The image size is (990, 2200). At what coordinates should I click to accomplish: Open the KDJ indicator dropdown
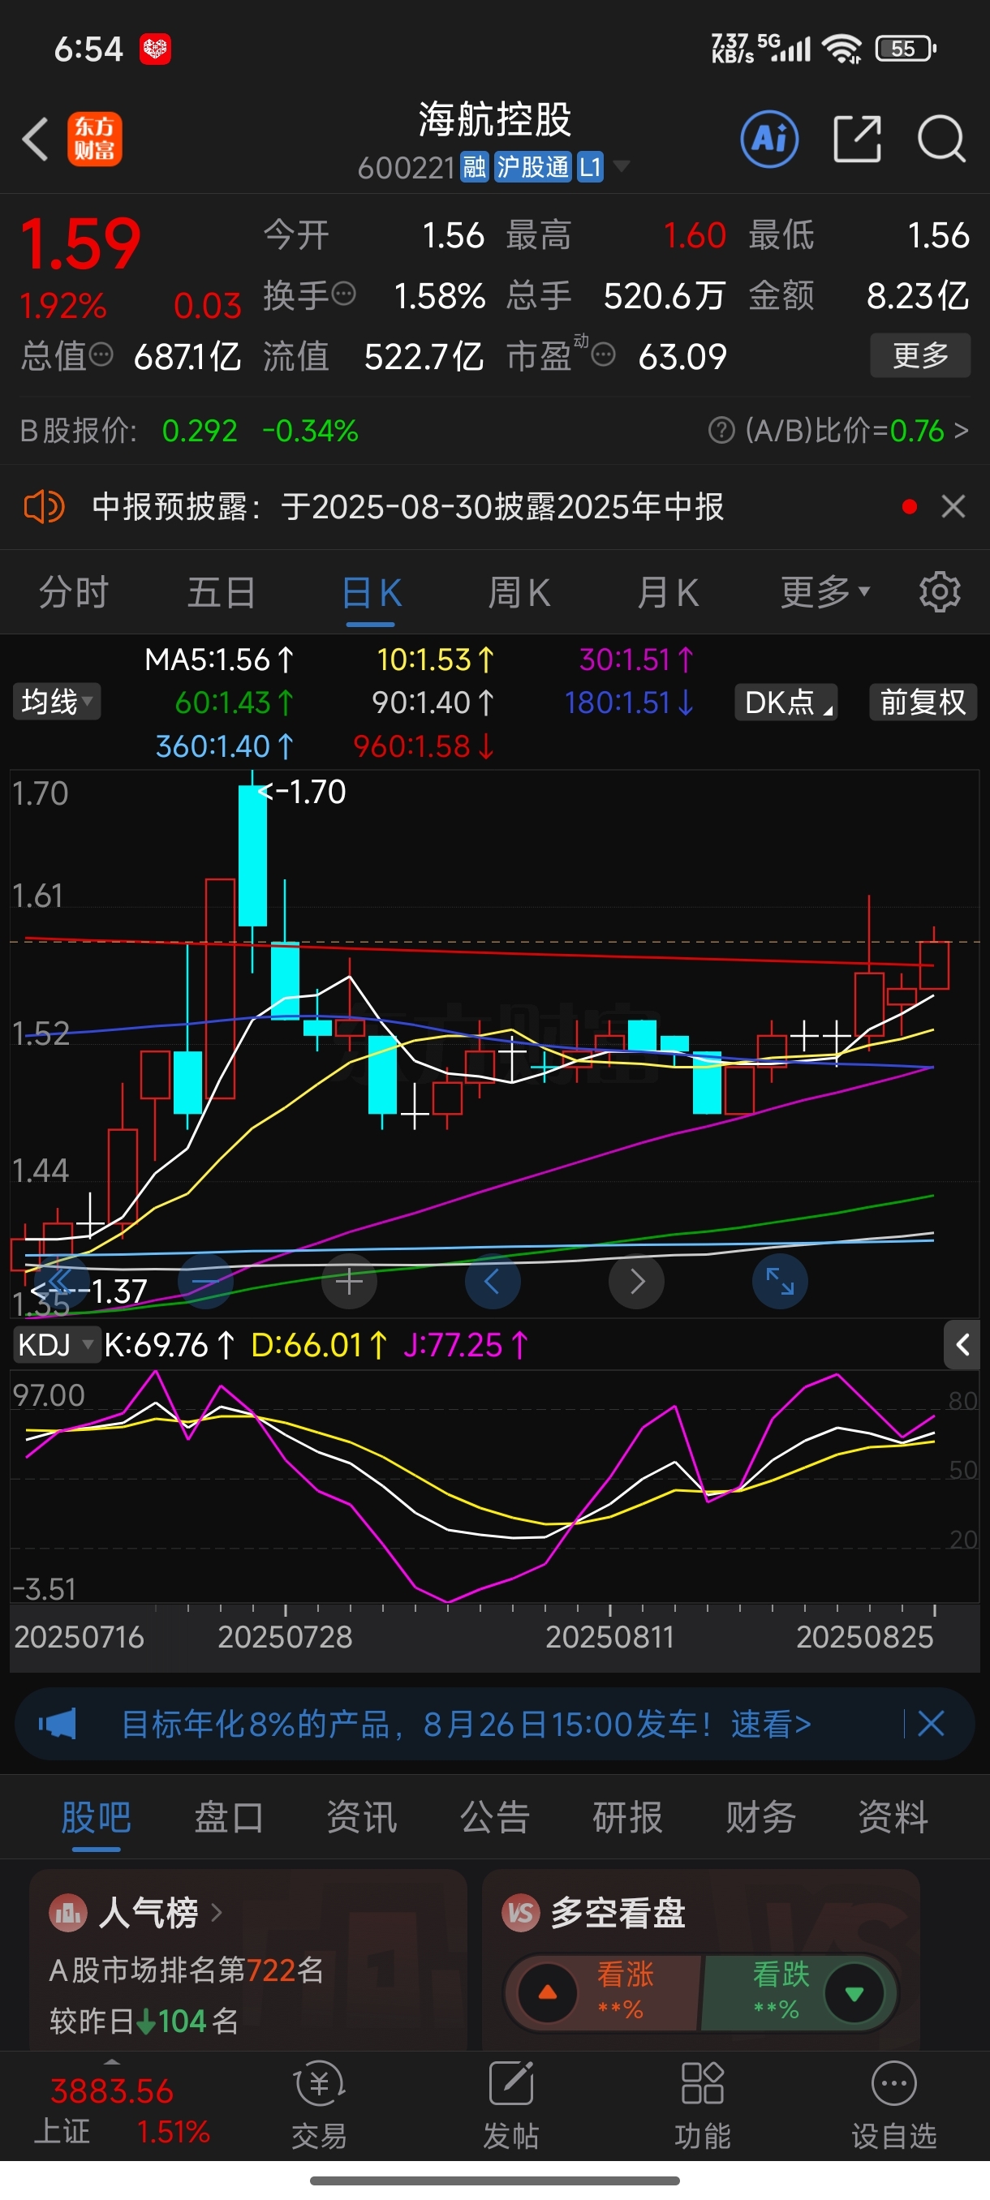[56, 1345]
